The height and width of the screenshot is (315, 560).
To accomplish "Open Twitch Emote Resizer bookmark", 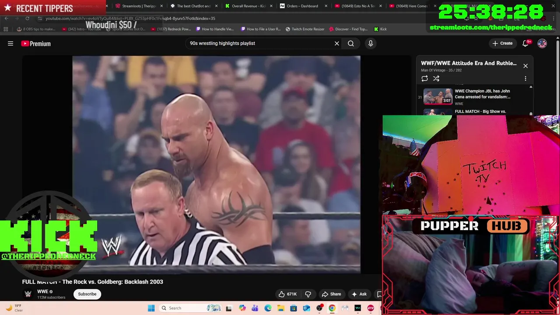I will pyautogui.click(x=305, y=29).
